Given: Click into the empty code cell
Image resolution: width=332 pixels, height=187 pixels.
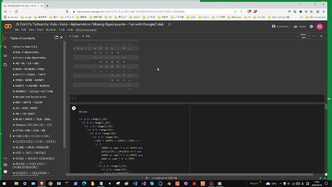Looking at the screenshot, I should coord(197,99).
